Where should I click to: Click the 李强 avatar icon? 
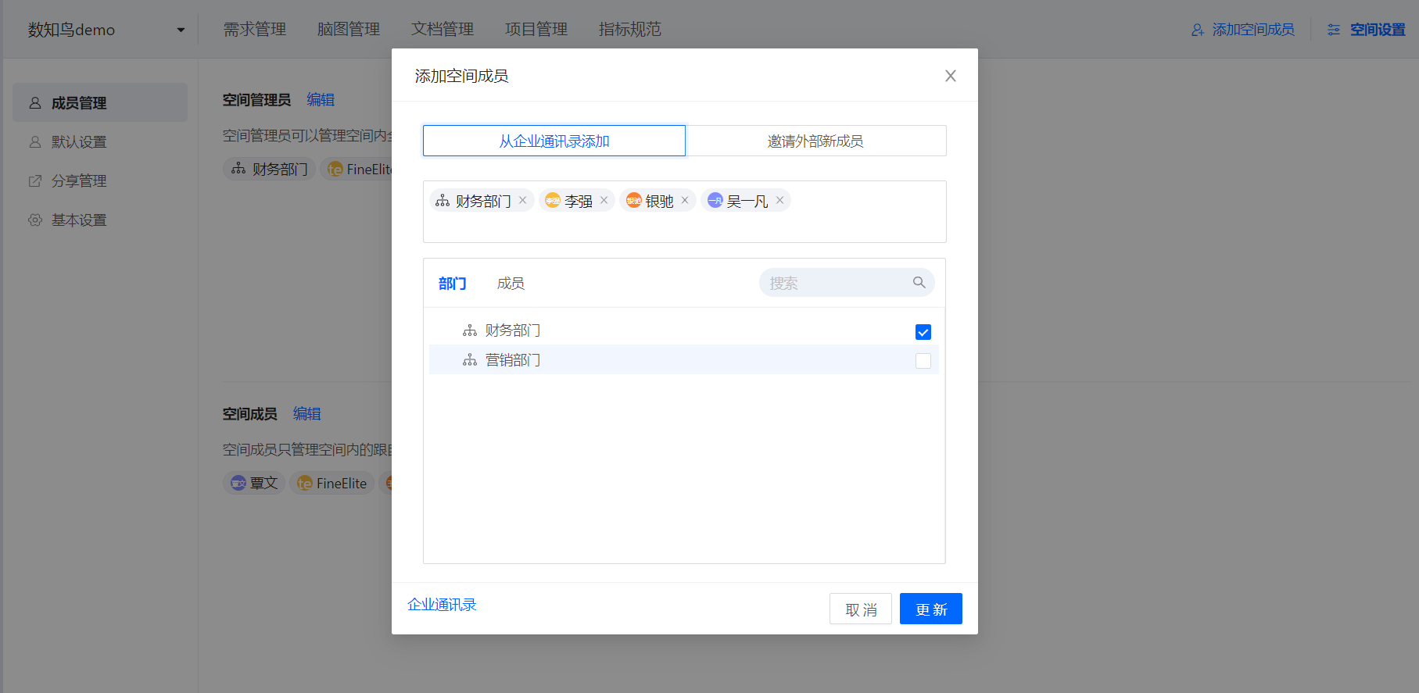point(553,201)
